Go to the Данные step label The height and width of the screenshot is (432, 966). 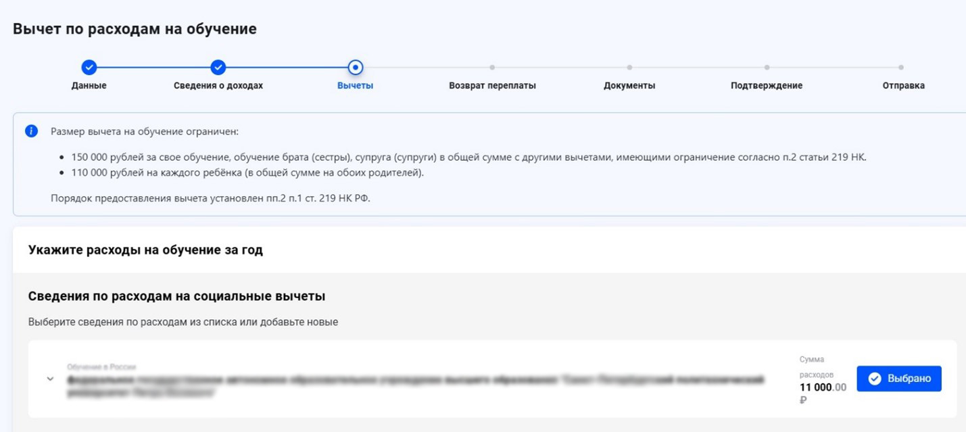point(89,86)
